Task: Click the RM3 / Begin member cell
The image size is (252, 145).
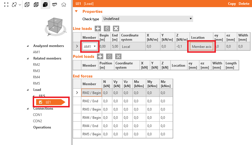Action: pyautogui.click(x=92, y=109)
